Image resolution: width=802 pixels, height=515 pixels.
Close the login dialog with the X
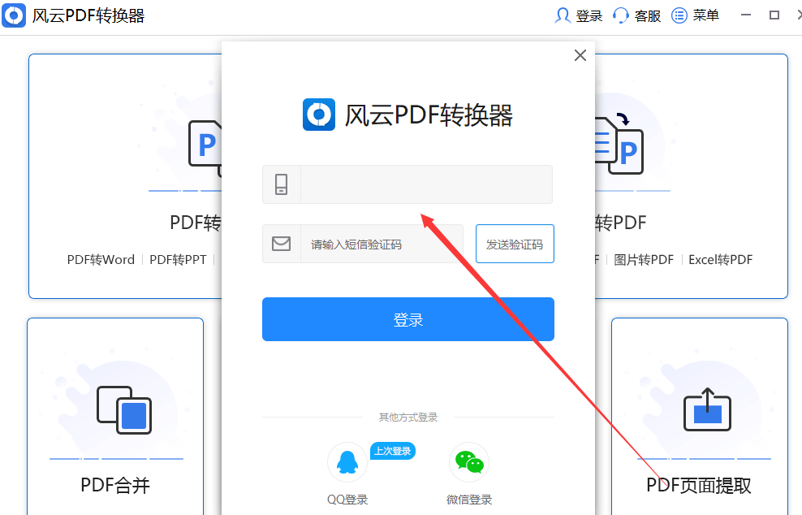coord(580,55)
